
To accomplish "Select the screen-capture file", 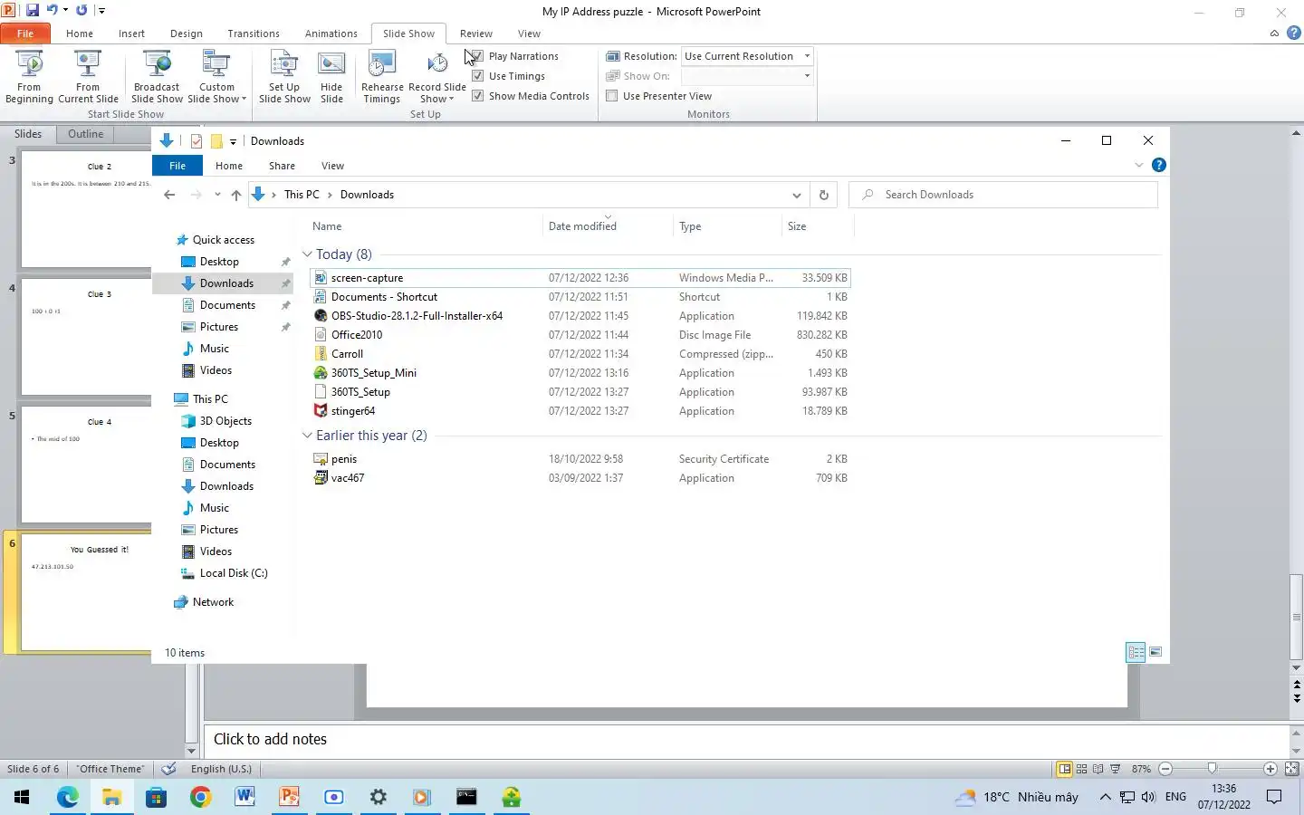I will coord(580,278).
